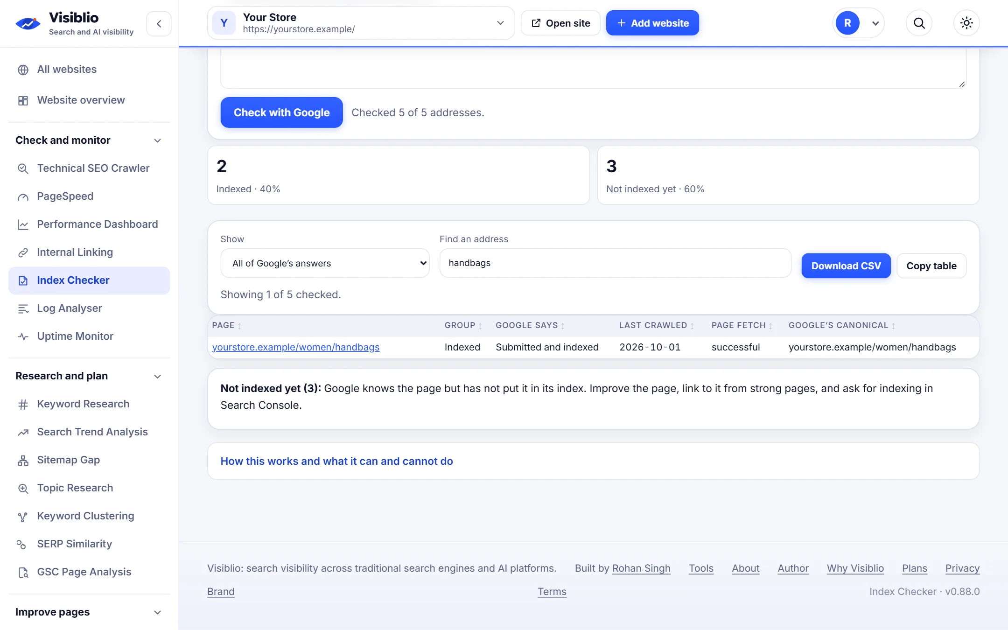Open the yourstore.example/women/handbags link
Image resolution: width=1008 pixels, height=630 pixels.
click(295, 347)
